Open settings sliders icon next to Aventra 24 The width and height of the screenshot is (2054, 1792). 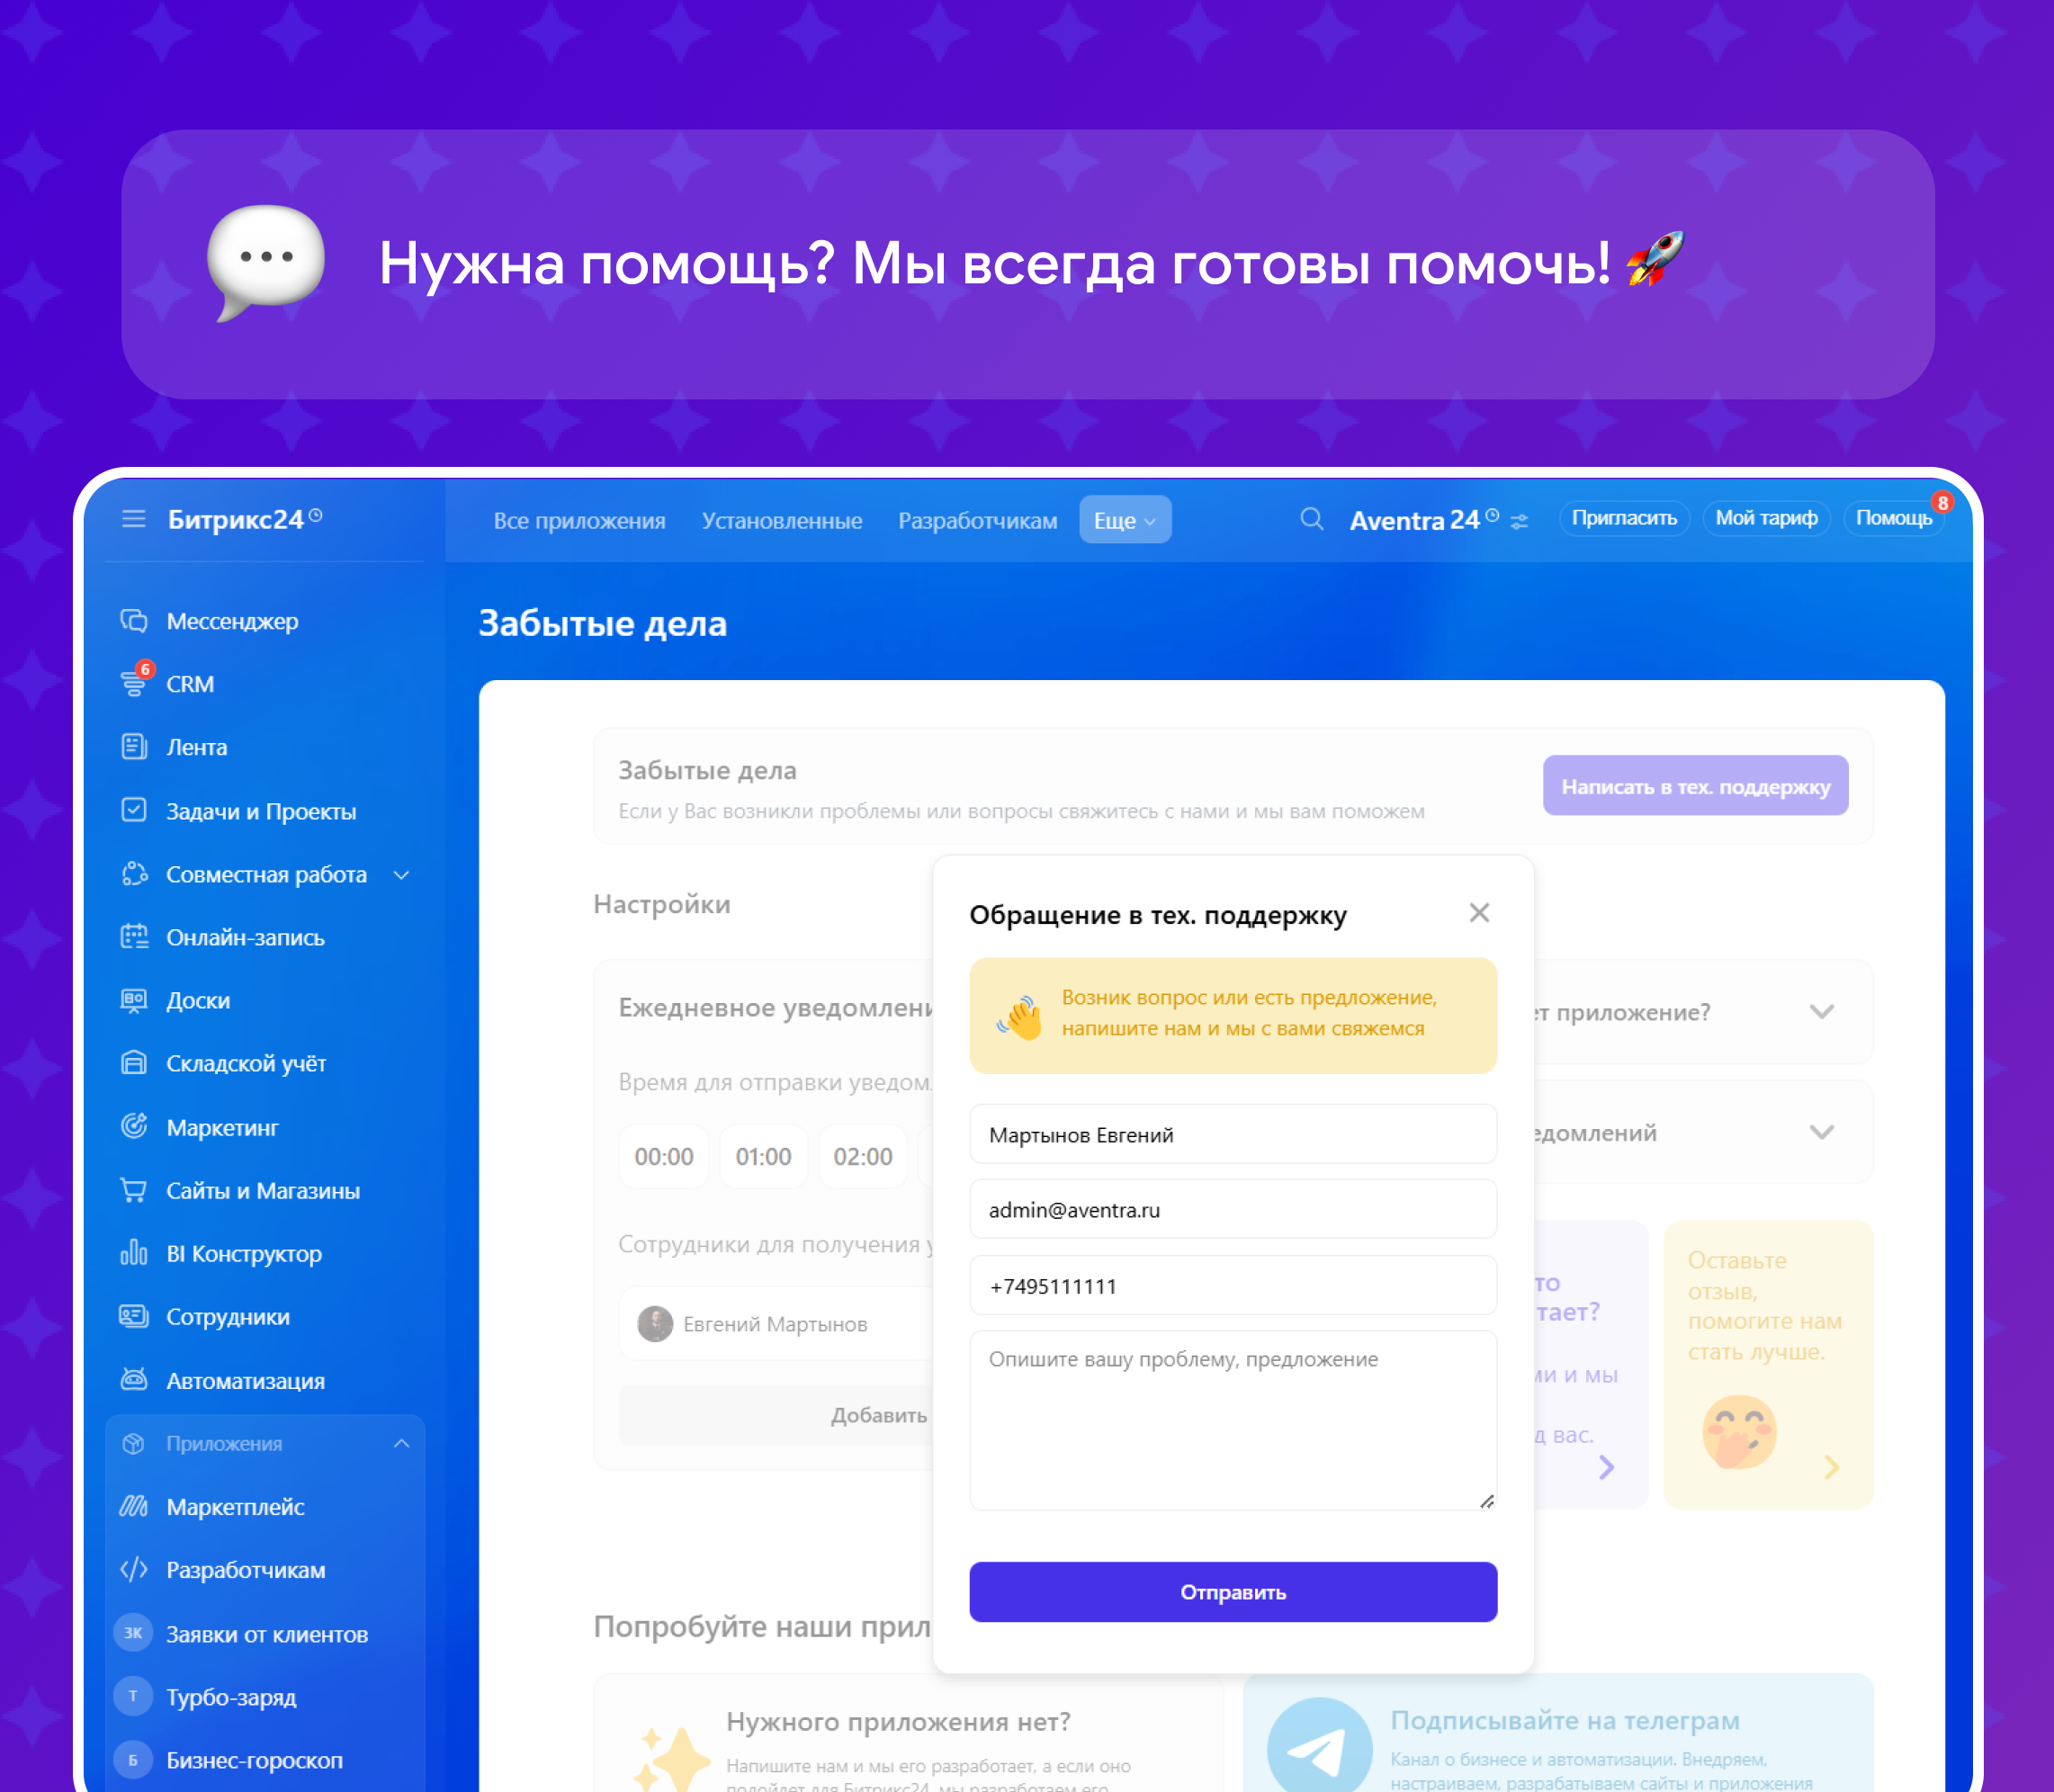click(1519, 522)
